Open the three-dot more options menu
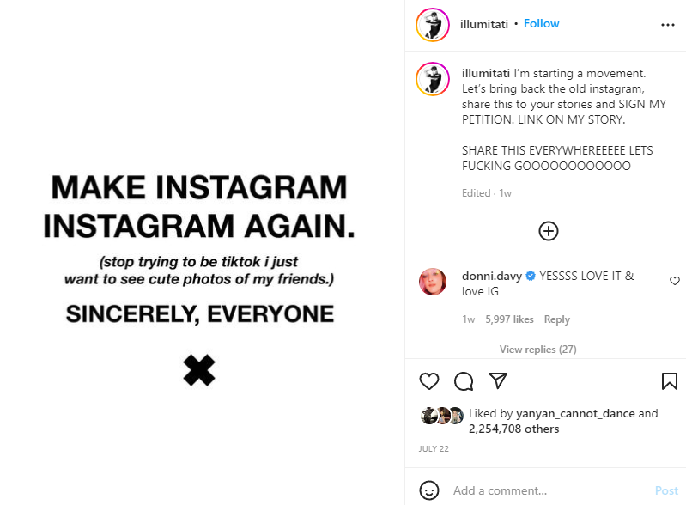Image resolution: width=686 pixels, height=505 pixels. pos(668,25)
